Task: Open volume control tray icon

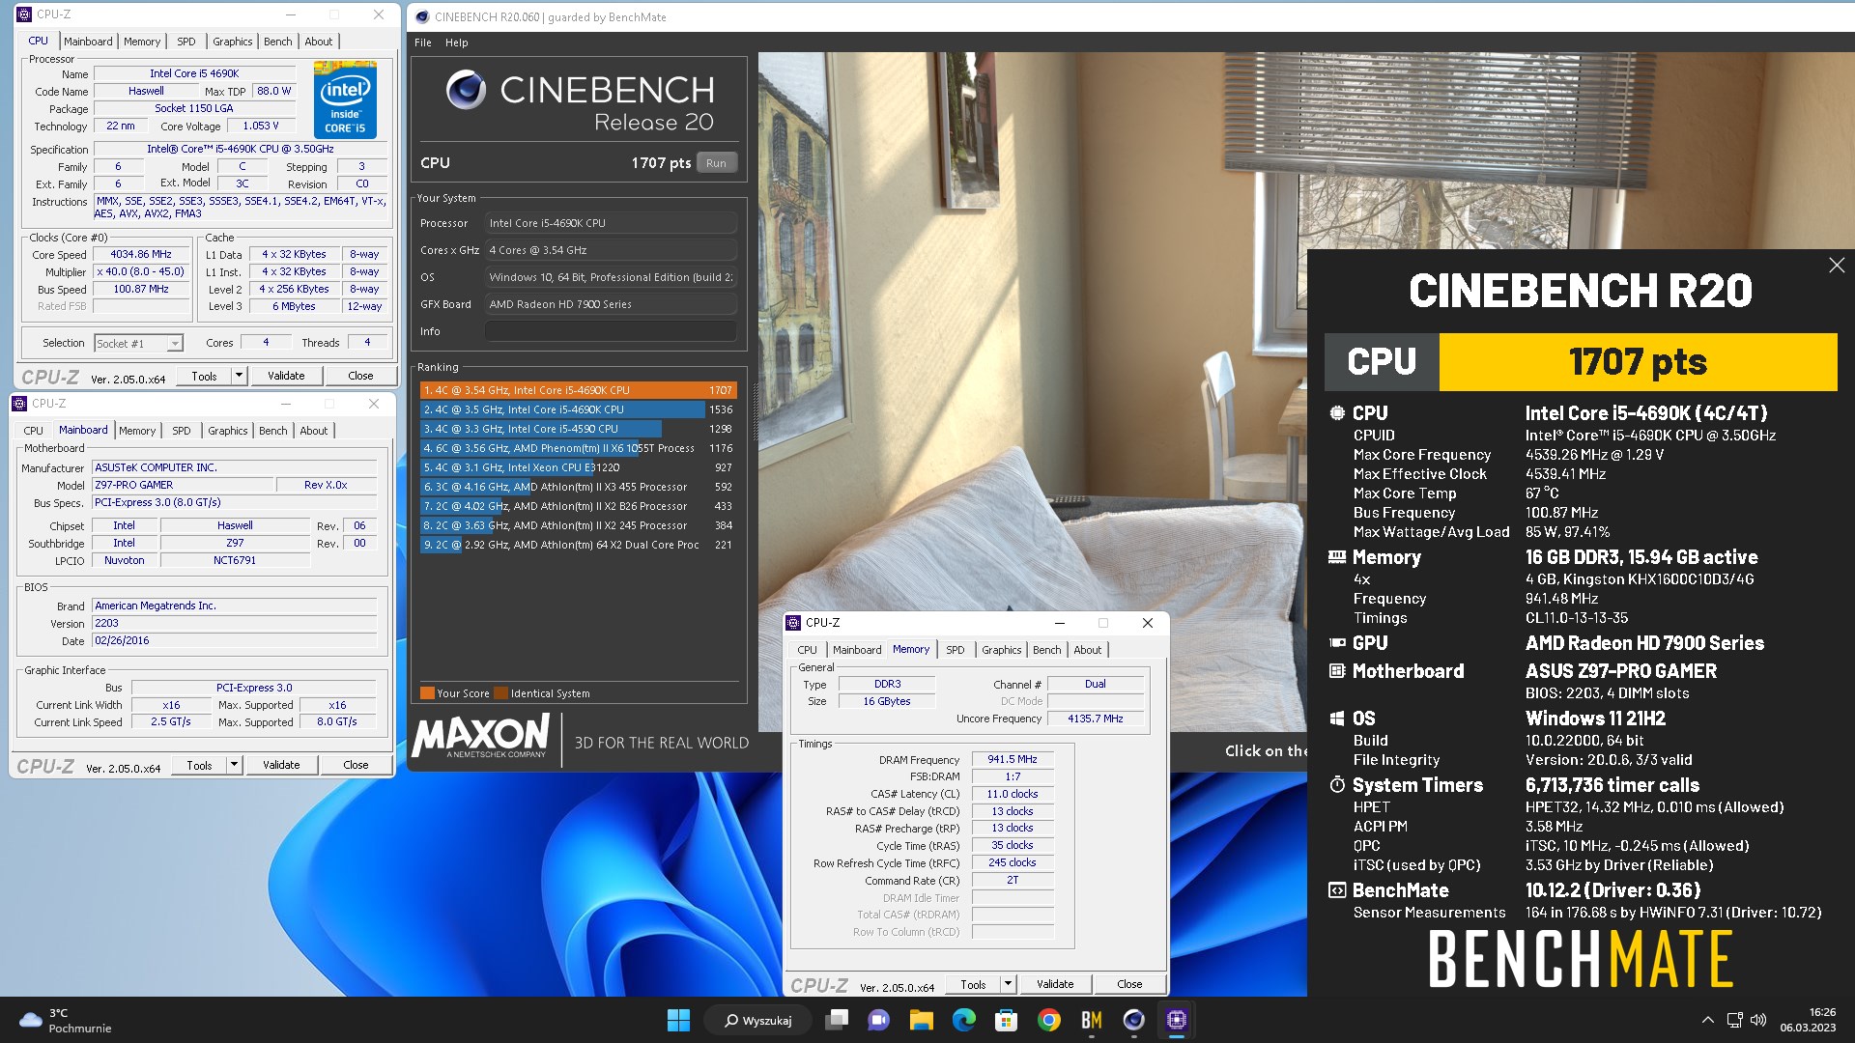Action: (1758, 1020)
